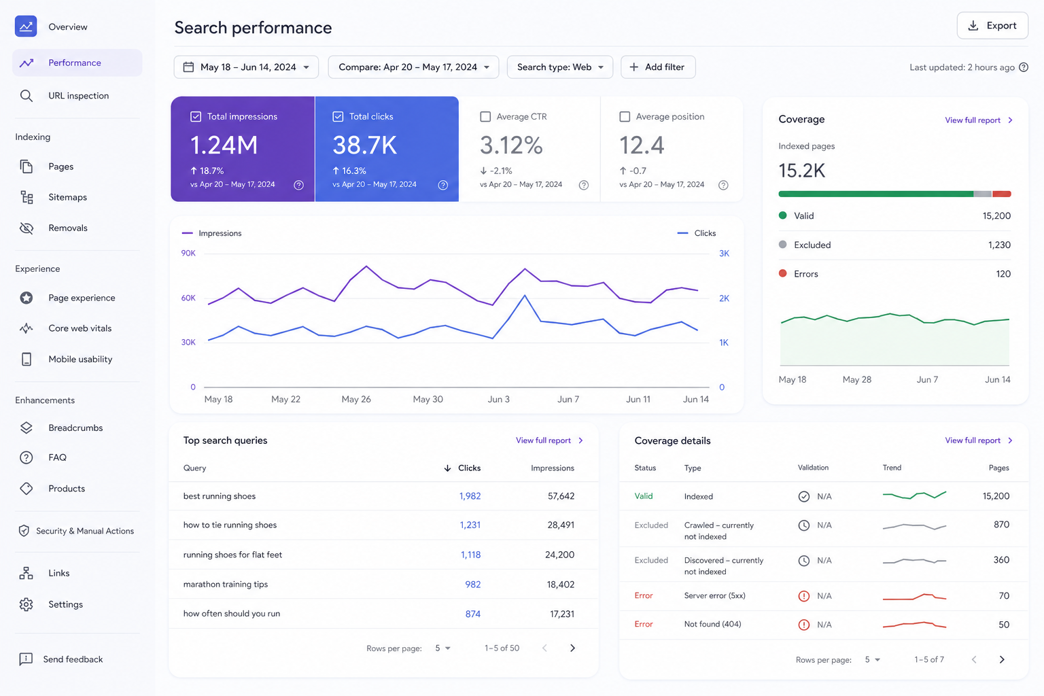This screenshot has height=696, width=1044.
Task: Select Performance in the sidebar
Action: click(x=77, y=63)
